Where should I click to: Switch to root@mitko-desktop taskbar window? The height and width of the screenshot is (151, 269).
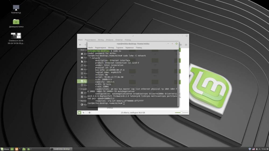(x=61, y=149)
